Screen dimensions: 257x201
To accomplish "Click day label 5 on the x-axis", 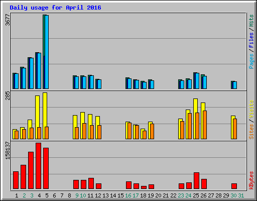I will (x=47, y=195).
